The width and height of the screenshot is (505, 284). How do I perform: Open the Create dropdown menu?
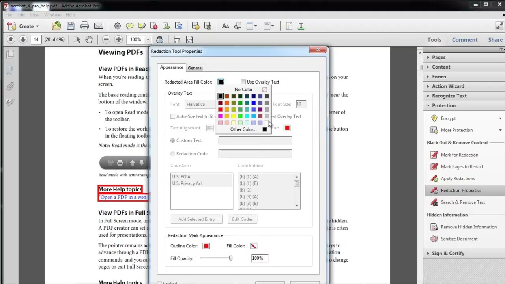24,26
